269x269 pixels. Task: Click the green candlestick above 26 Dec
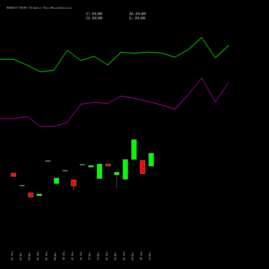tap(125, 169)
